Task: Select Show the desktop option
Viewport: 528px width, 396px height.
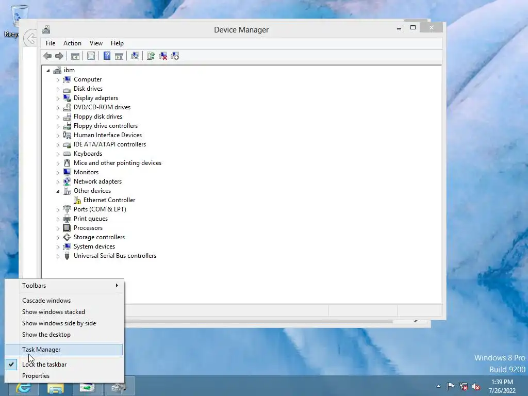Action: pos(64,335)
